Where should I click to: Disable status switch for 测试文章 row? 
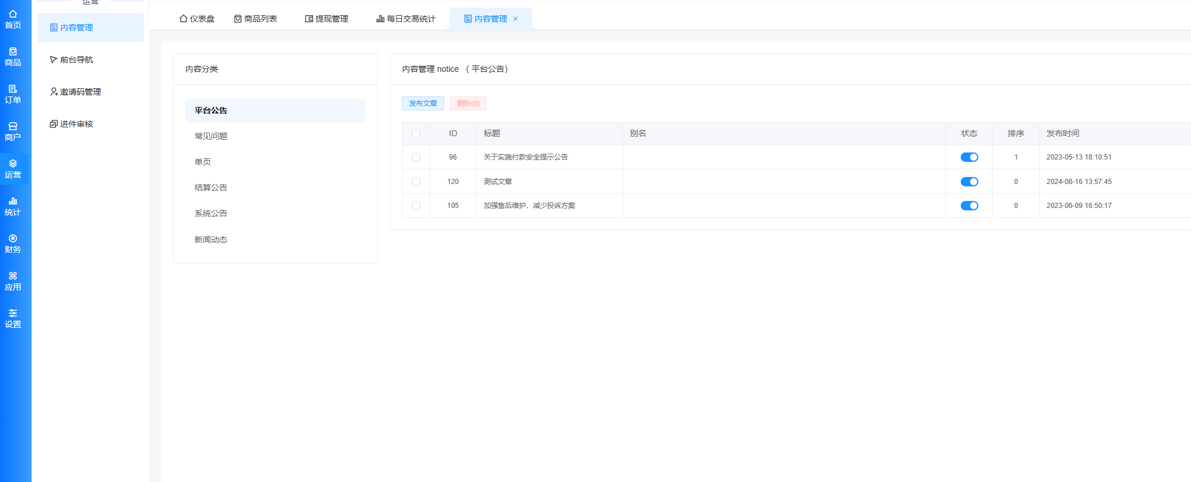pos(969,182)
